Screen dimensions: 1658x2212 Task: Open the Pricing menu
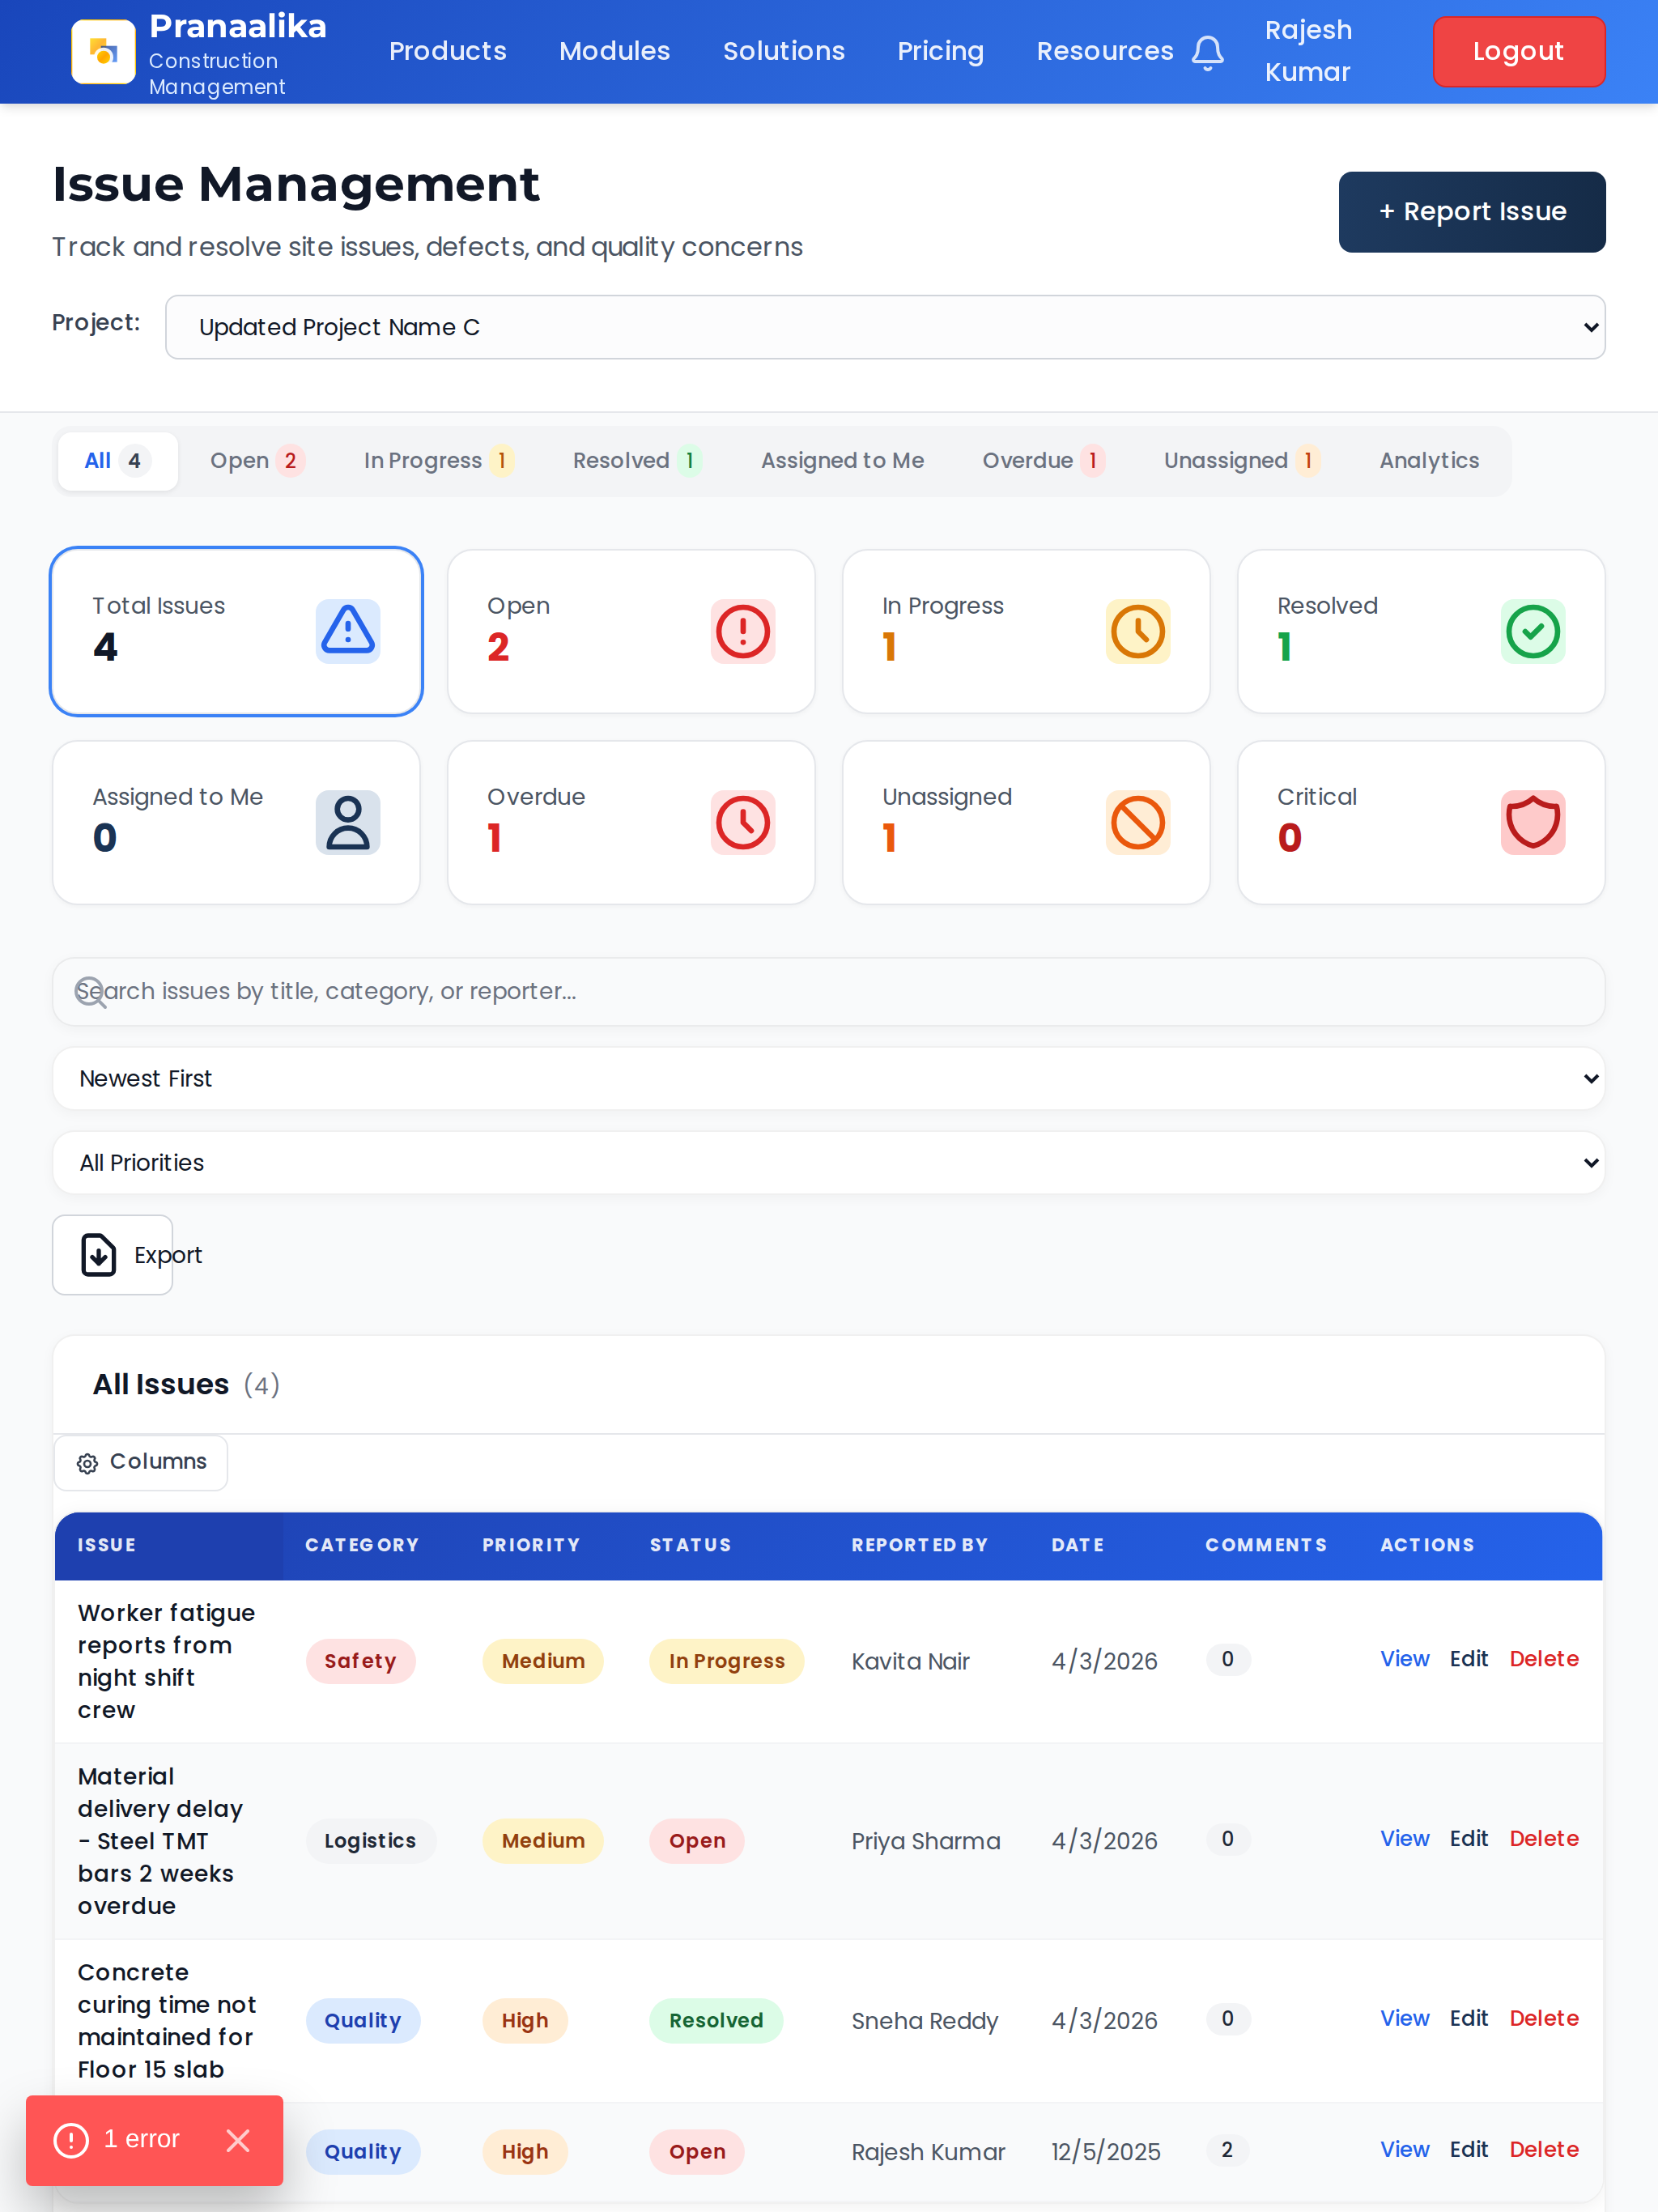(x=940, y=51)
